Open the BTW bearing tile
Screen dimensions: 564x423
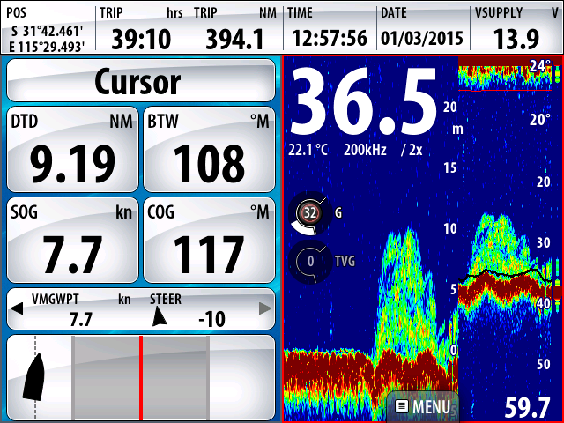[209, 150]
